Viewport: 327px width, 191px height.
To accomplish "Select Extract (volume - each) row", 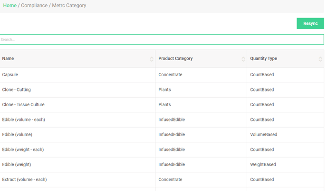I will pos(162,180).
